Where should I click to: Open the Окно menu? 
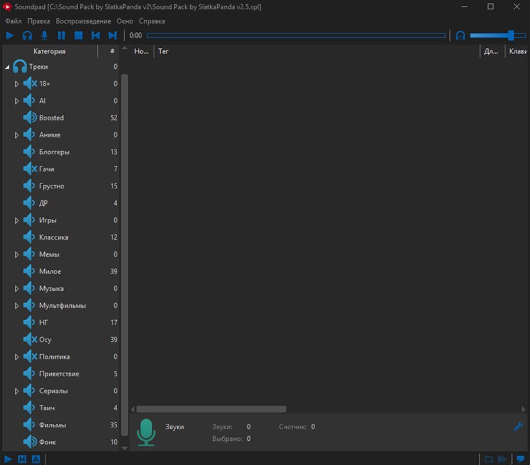coord(125,21)
